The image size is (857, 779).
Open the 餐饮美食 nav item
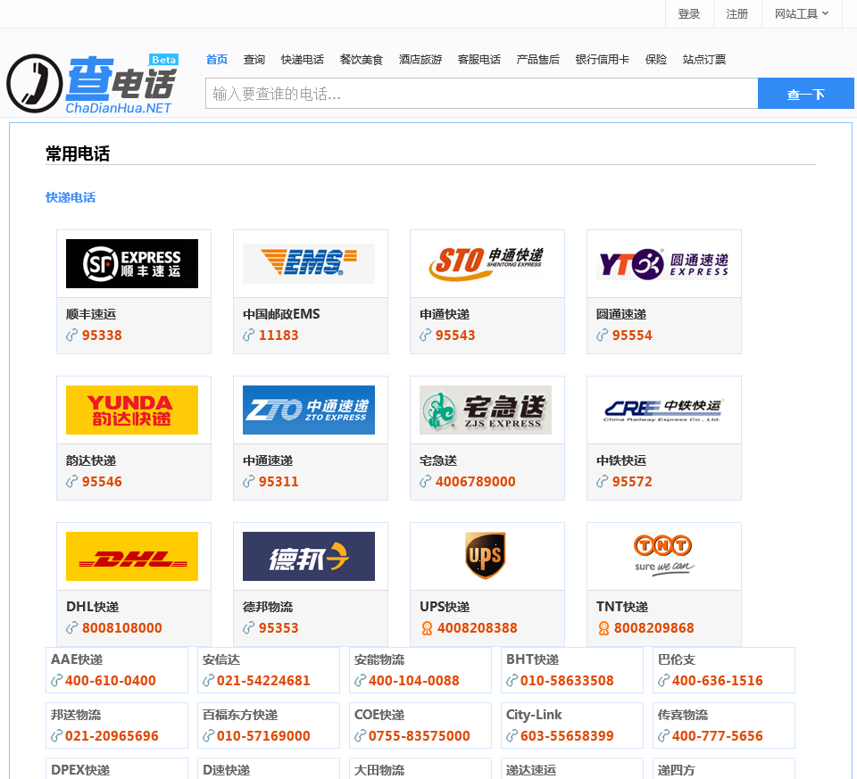pos(362,59)
